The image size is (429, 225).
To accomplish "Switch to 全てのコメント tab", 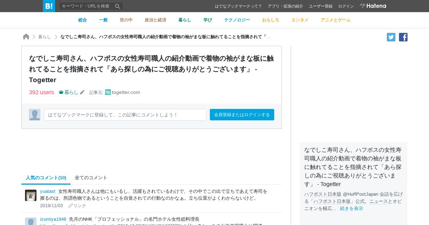I will click(91, 177).
